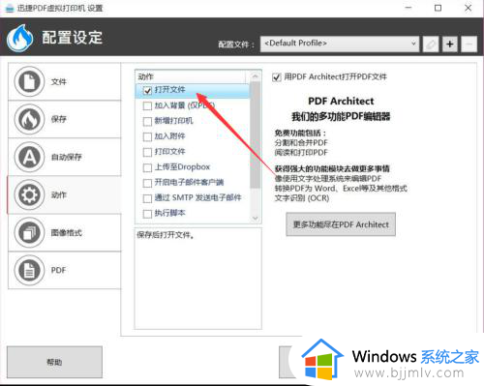Click the PDF document page icon
Viewport: 484px width, 386px height.
pyautogui.click(x=29, y=270)
